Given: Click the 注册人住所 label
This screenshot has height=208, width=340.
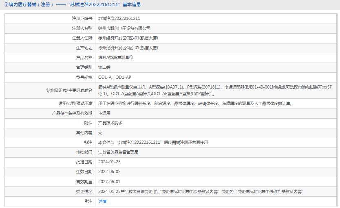Looking at the screenshot, I should point(82,38).
